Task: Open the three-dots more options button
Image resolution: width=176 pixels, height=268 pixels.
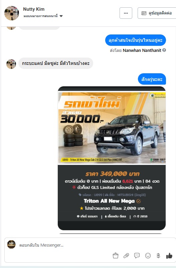Action: (126, 13)
